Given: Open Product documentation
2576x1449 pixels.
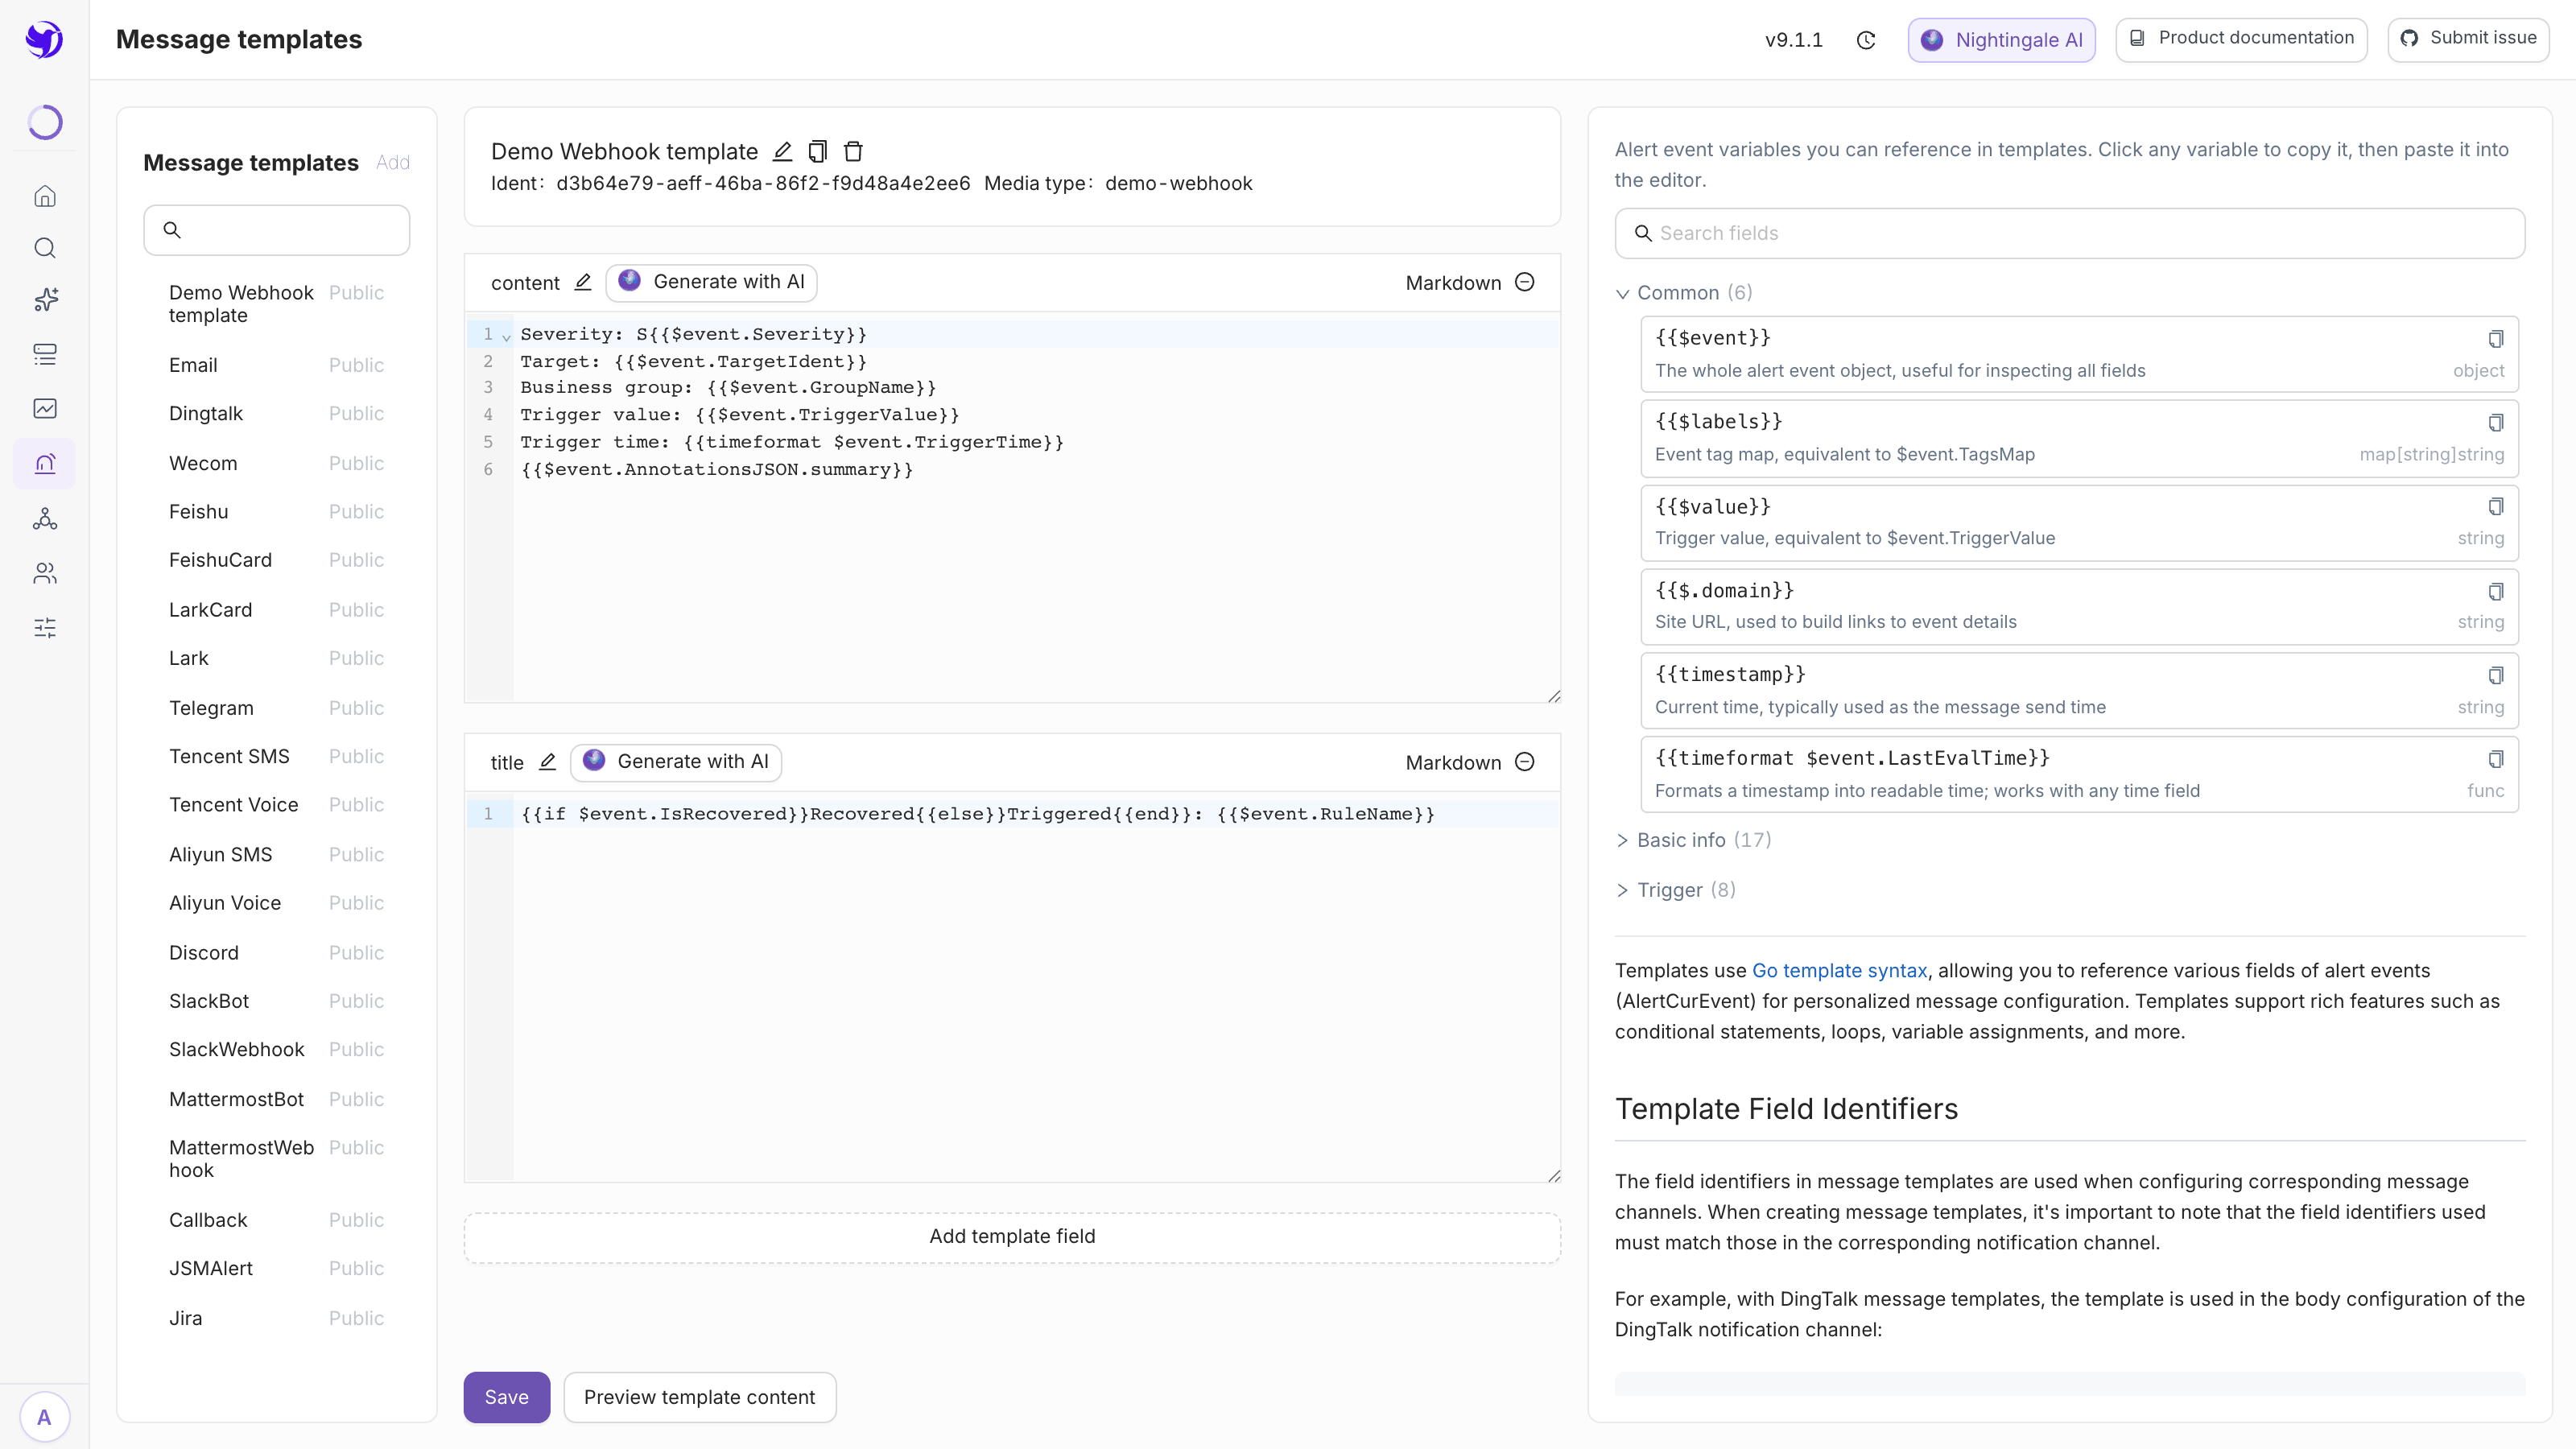Looking at the screenshot, I should point(2241,39).
